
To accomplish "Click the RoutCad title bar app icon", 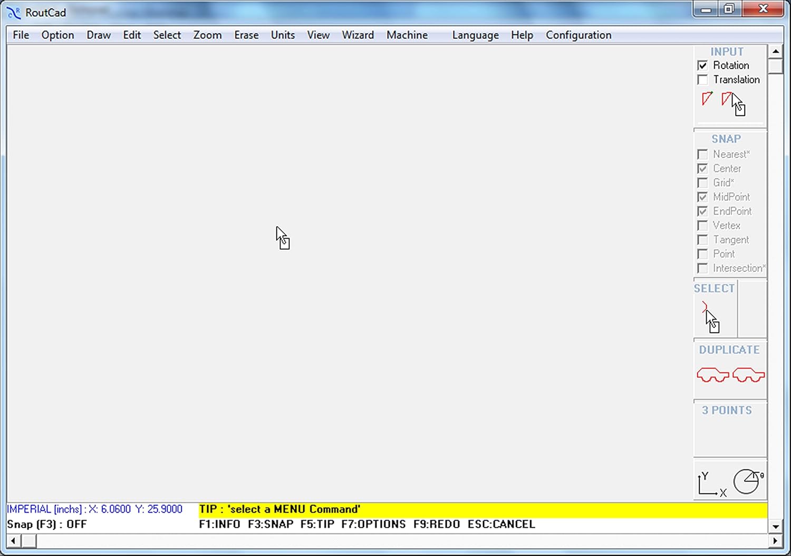I will click(14, 13).
